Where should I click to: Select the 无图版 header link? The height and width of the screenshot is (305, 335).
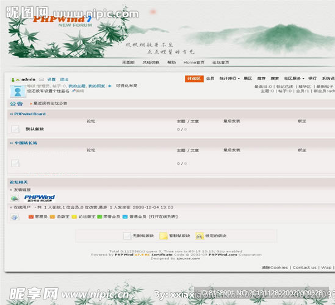click(128, 62)
